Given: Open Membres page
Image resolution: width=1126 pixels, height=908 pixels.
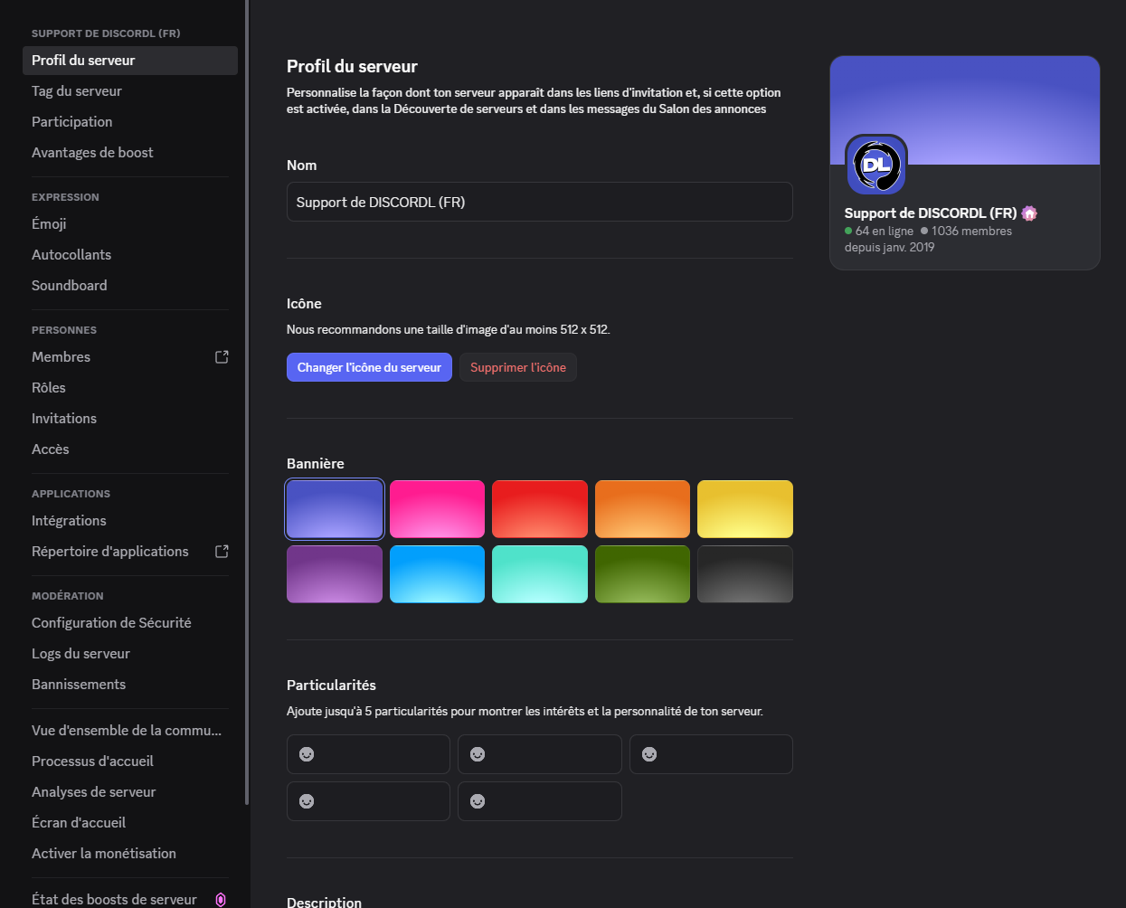Looking at the screenshot, I should coord(130,357).
